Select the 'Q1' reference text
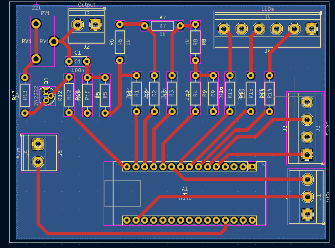This screenshot has width=335, height=248. tap(46, 81)
